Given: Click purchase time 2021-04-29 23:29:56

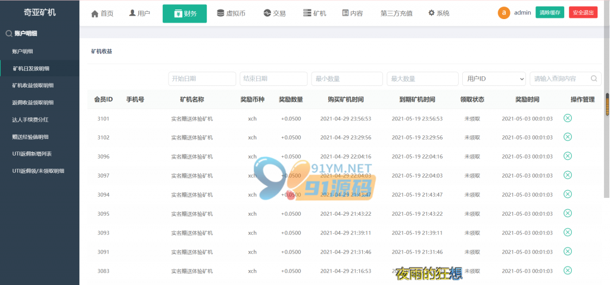Looking at the screenshot, I should coord(346,138).
